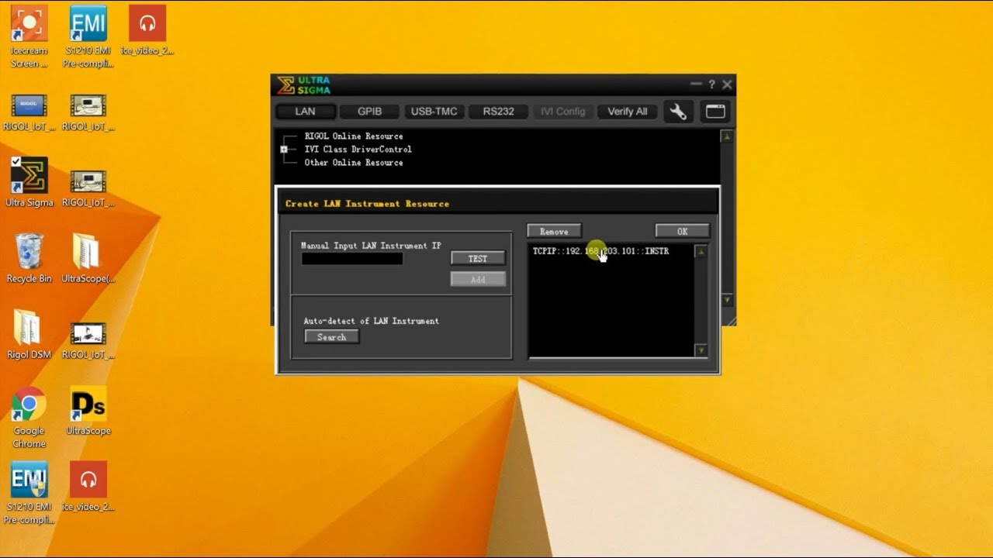Open RIGOL_IoT video with blue RIGOL thumbnail
Image resolution: width=993 pixels, height=558 pixels.
[29, 112]
